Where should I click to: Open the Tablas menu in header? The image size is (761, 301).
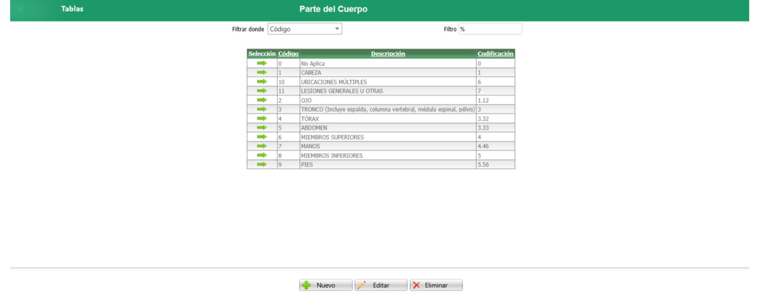tap(72, 9)
